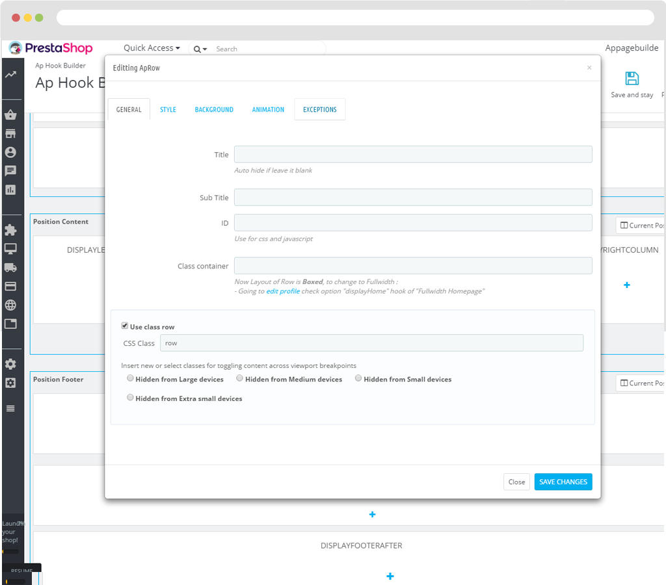
Task: Click the Save and stay disk icon
Action: pyautogui.click(x=632, y=79)
